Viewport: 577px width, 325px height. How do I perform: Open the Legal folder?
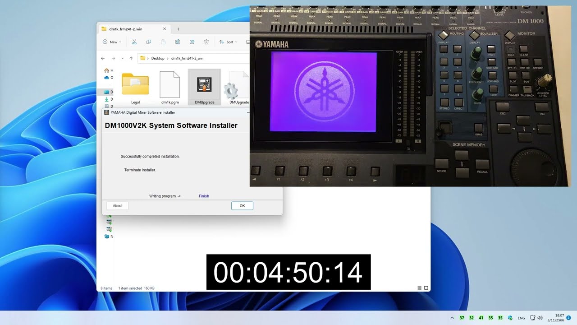(x=135, y=88)
